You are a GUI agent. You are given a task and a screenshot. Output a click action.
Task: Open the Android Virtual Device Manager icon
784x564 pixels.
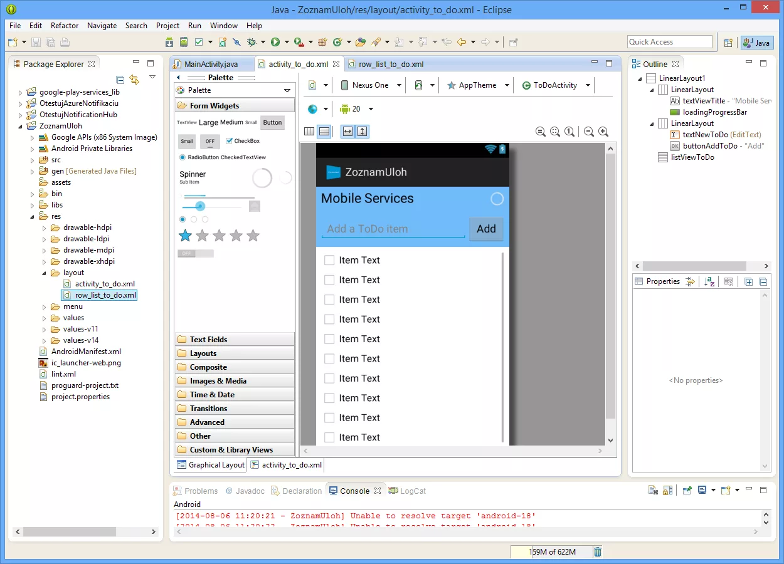pos(184,42)
